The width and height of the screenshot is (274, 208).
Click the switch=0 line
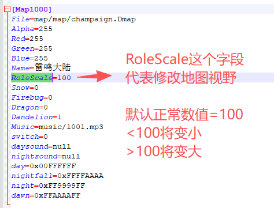tap(29, 137)
